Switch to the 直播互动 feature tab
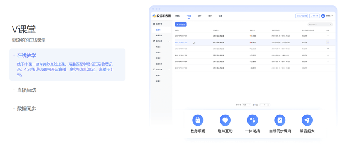 [x=27, y=90]
